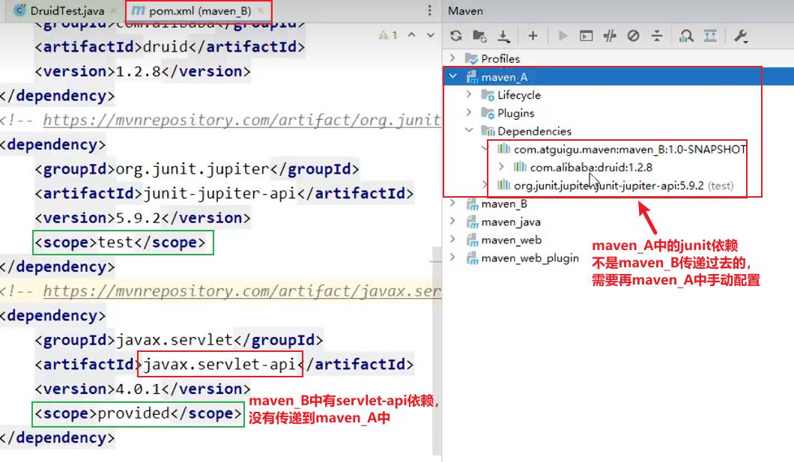Expand the maven_web_plugin project node

pyautogui.click(x=452, y=258)
